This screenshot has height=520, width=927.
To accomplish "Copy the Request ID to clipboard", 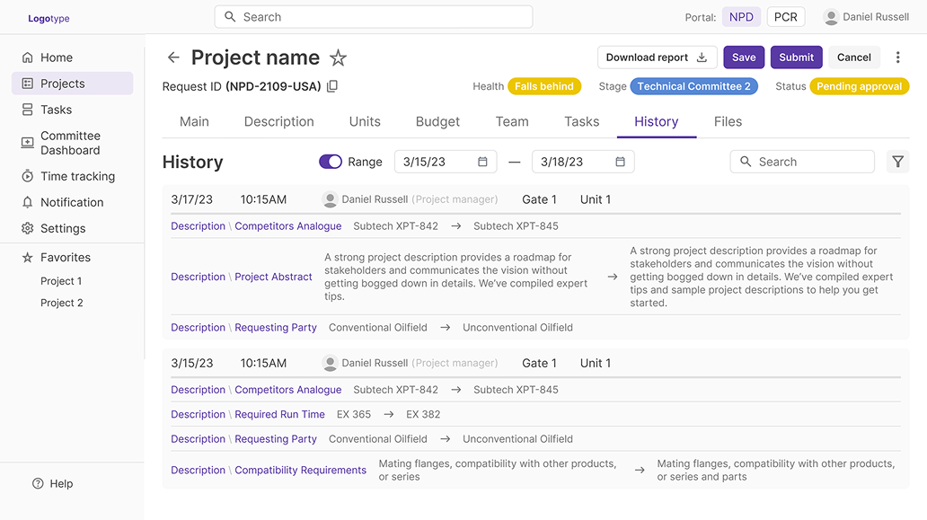I will tap(332, 87).
